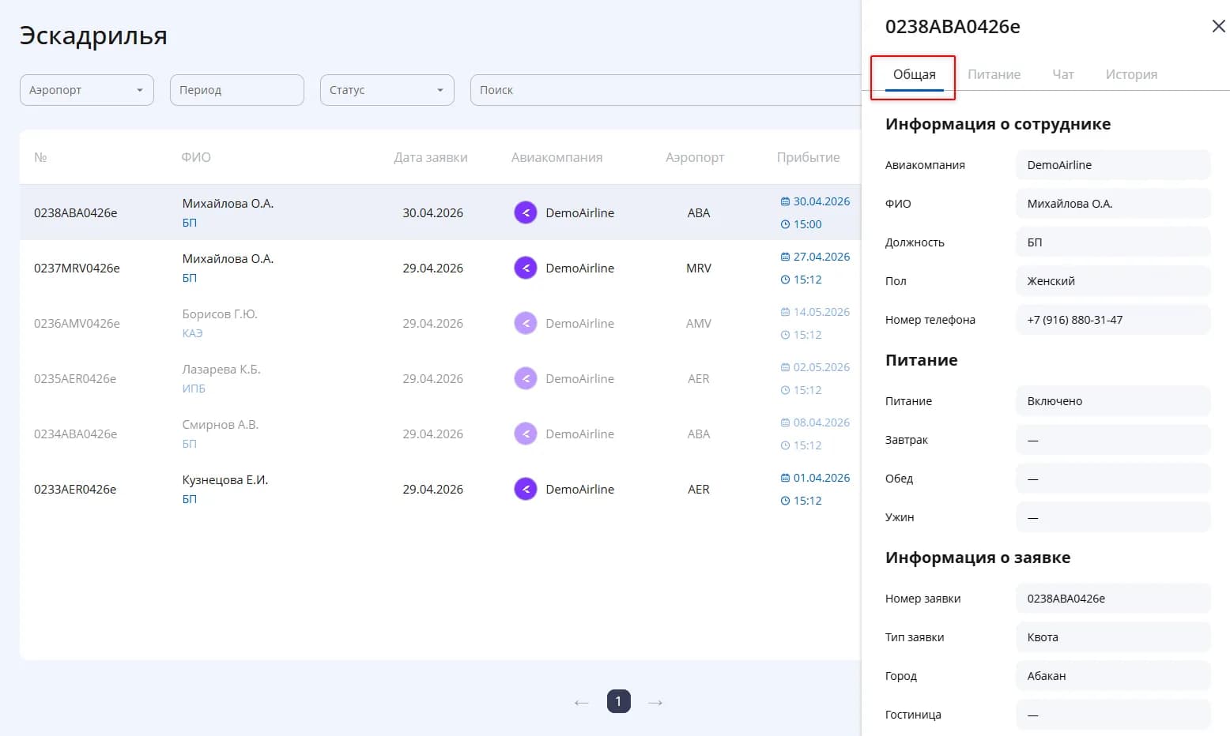Click calendar icon beside 30.04.2026 arrival
This screenshot has width=1230, height=736.
pyautogui.click(x=785, y=201)
